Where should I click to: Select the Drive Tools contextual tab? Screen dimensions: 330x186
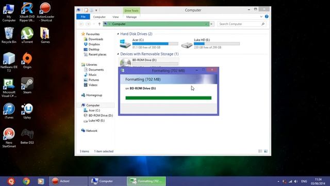[131, 10]
